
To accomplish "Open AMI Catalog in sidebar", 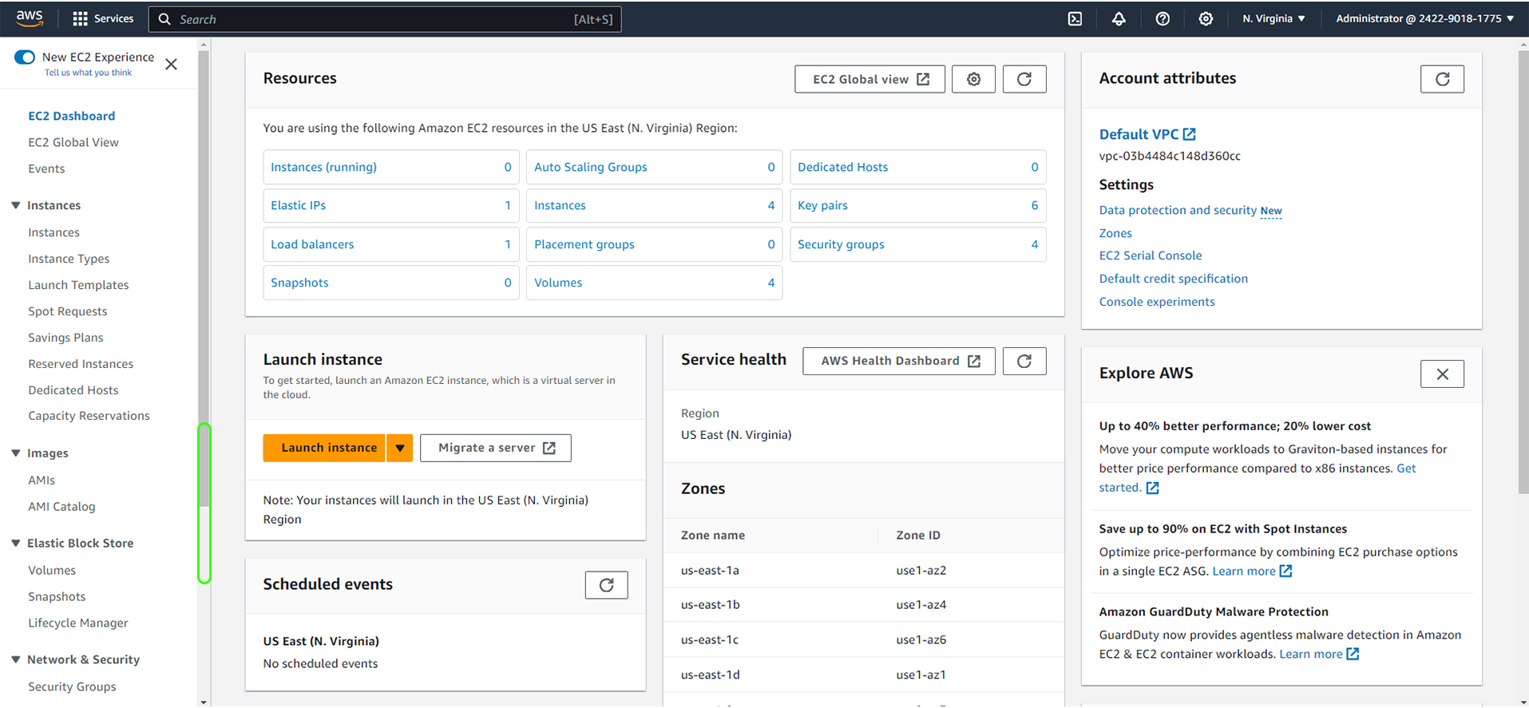I will click(x=61, y=507).
